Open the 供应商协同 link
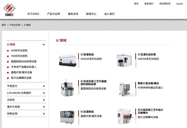 (165, 4)
